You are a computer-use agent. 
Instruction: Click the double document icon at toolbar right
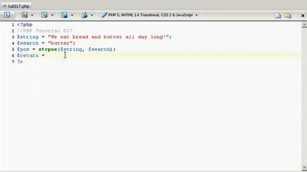point(288,15)
